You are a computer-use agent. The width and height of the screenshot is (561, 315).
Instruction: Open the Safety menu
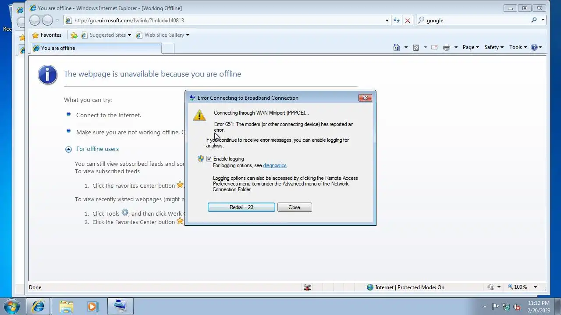click(494, 47)
